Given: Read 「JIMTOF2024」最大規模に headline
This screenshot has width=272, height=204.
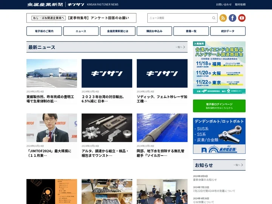Looking at the screenshot, I should tap(49, 153).
